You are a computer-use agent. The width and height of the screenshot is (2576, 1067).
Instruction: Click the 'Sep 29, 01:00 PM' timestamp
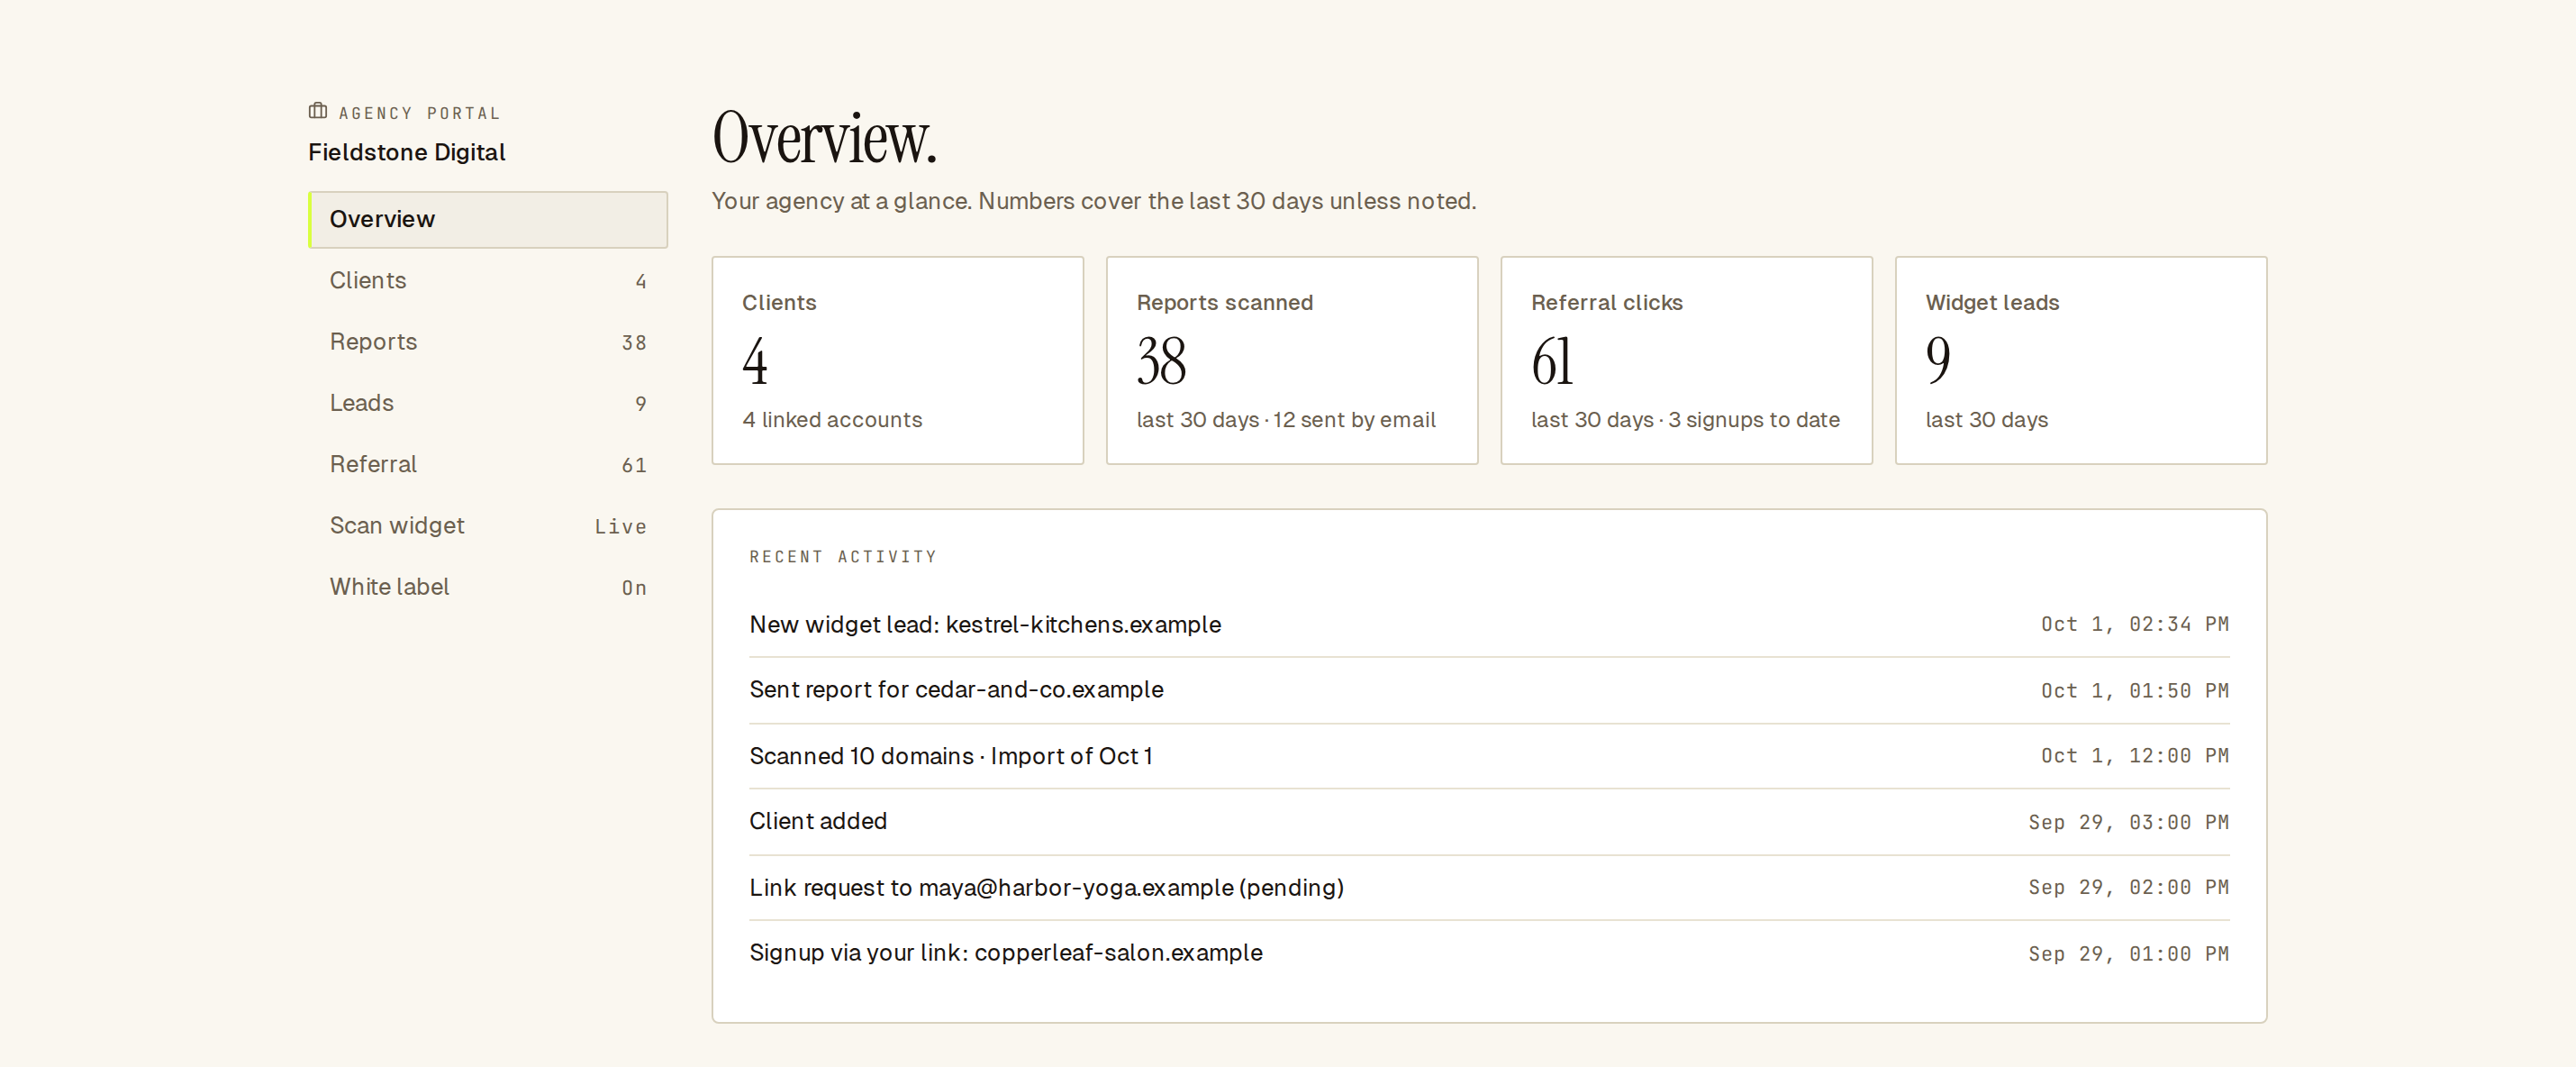tap(2129, 953)
